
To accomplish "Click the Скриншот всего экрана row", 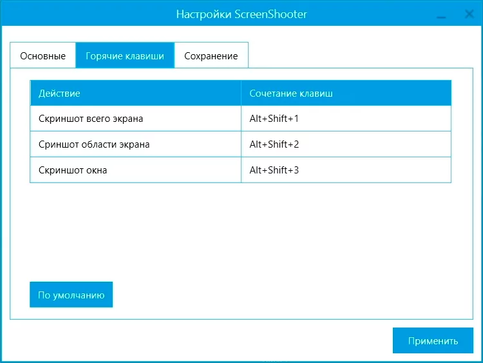I will [x=240, y=119].
